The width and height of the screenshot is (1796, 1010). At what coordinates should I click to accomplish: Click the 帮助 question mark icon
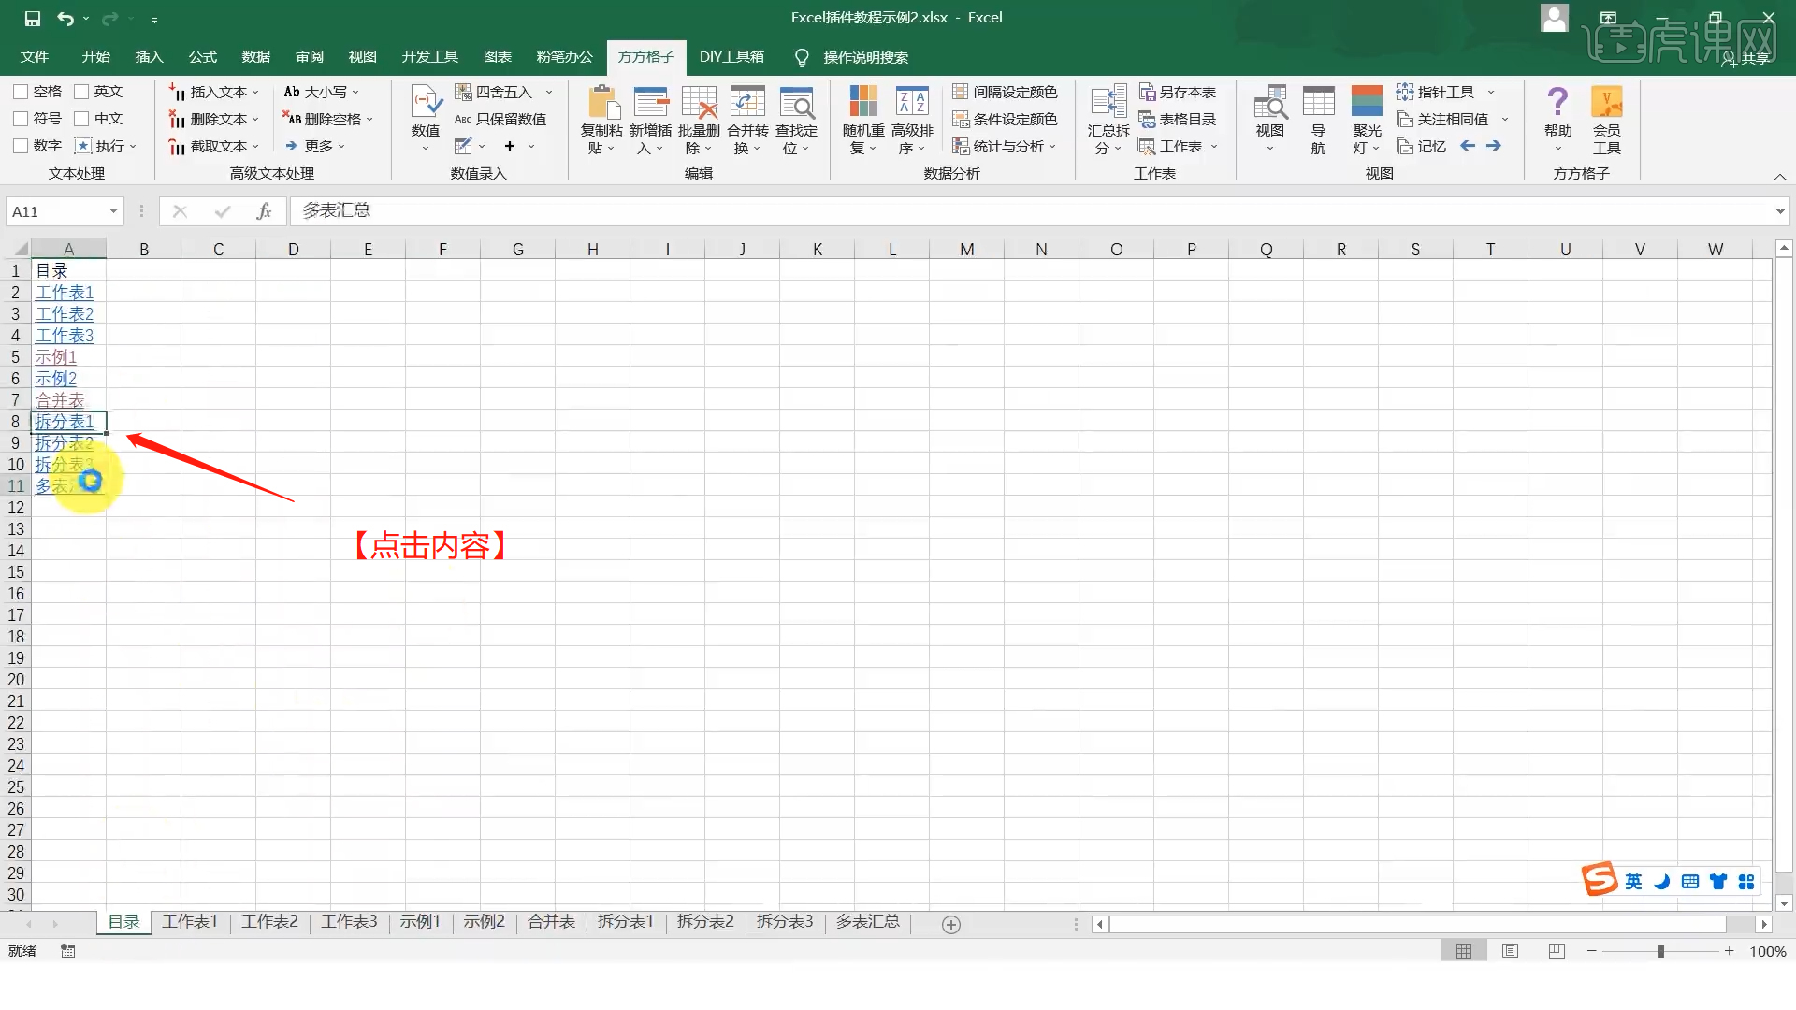(1557, 101)
